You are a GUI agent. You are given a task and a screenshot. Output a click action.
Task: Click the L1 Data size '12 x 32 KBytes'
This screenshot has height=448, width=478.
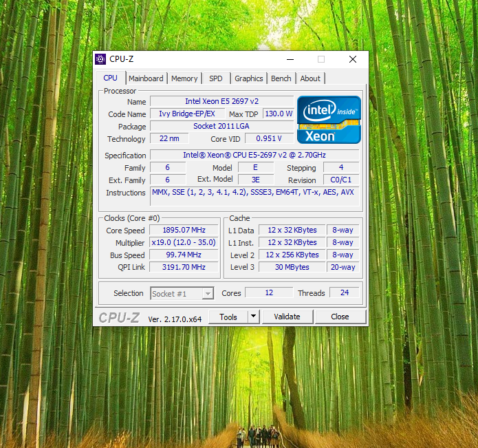pyautogui.click(x=292, y=230)
